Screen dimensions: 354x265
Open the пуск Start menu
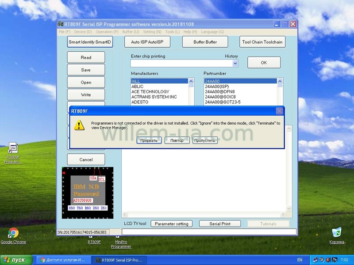16,260
